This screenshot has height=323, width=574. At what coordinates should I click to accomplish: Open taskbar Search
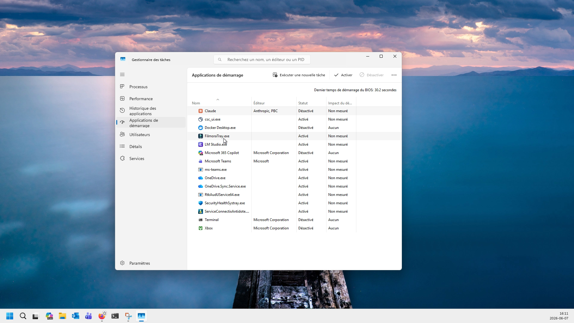23,316
